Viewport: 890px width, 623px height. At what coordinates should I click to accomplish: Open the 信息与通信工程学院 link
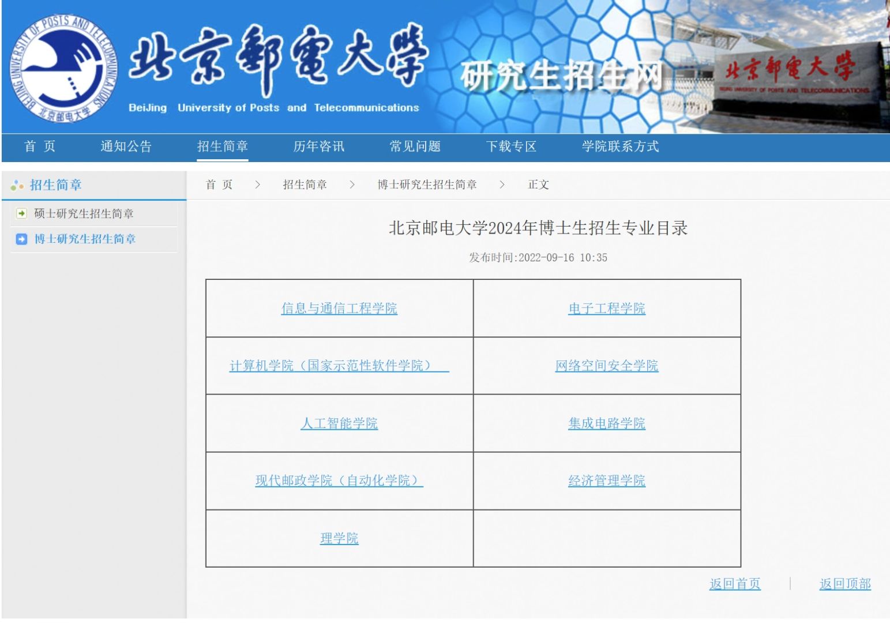[x=339, y=309]
